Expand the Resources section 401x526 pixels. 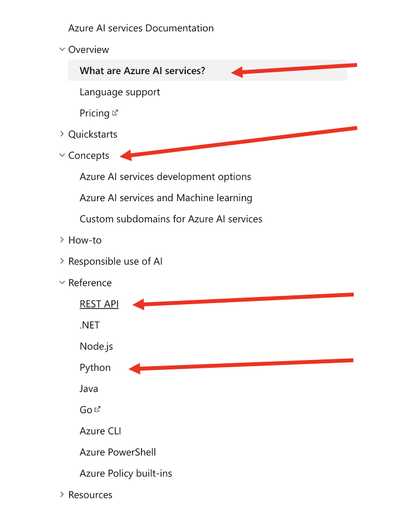[x=62, y=495]
